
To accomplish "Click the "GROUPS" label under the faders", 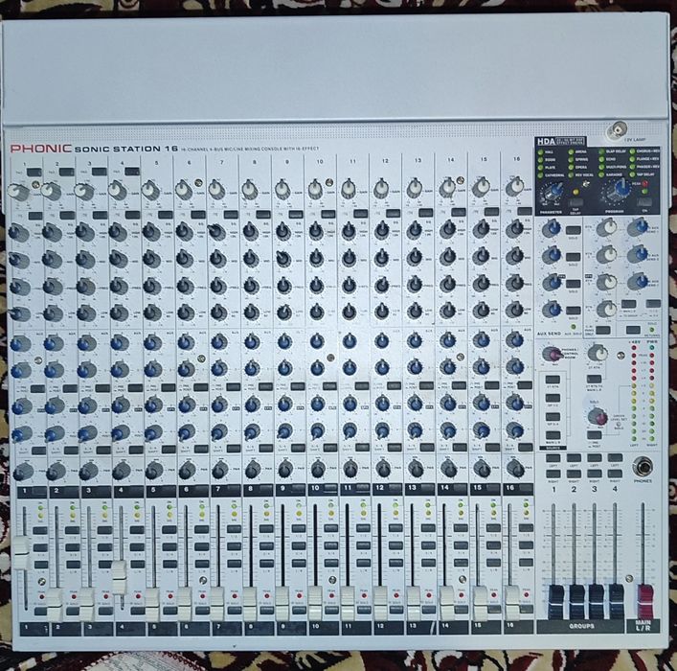I will click(581, 626).
